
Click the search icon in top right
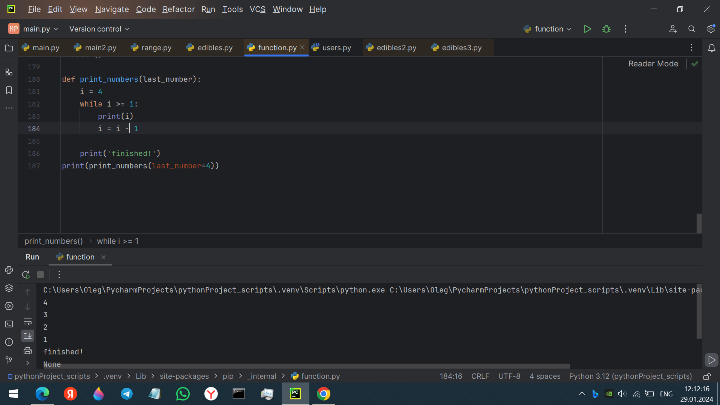tap(692, 28)
